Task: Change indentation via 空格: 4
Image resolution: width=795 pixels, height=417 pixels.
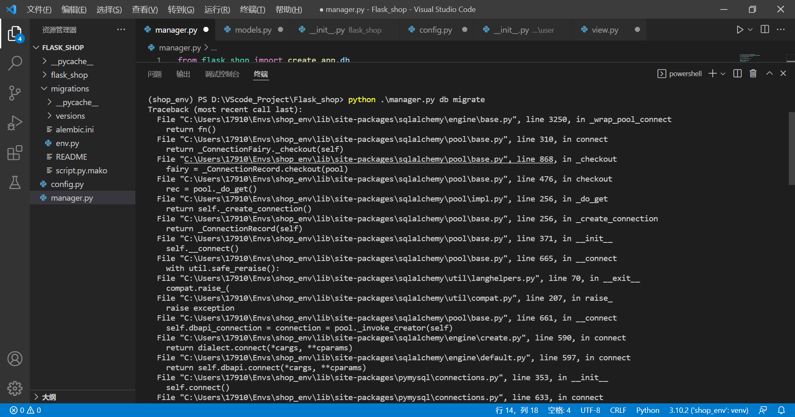Action: (559, 410)
